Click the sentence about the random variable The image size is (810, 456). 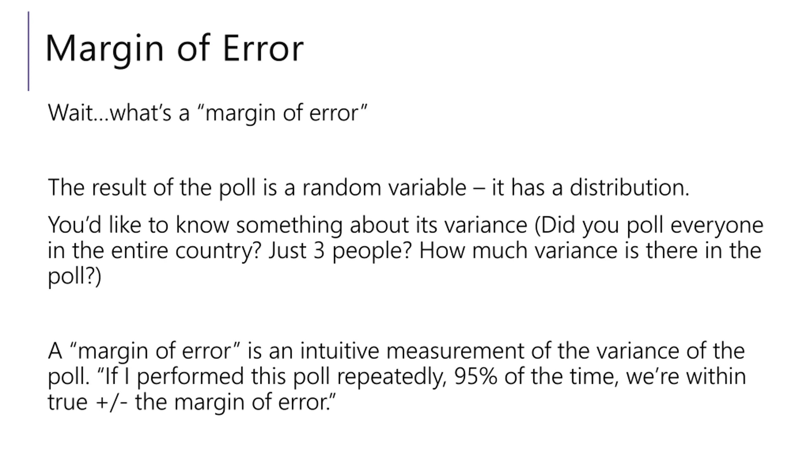click(x=368, y=187)
